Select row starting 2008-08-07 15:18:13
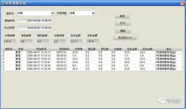 [x=92, y=52]
